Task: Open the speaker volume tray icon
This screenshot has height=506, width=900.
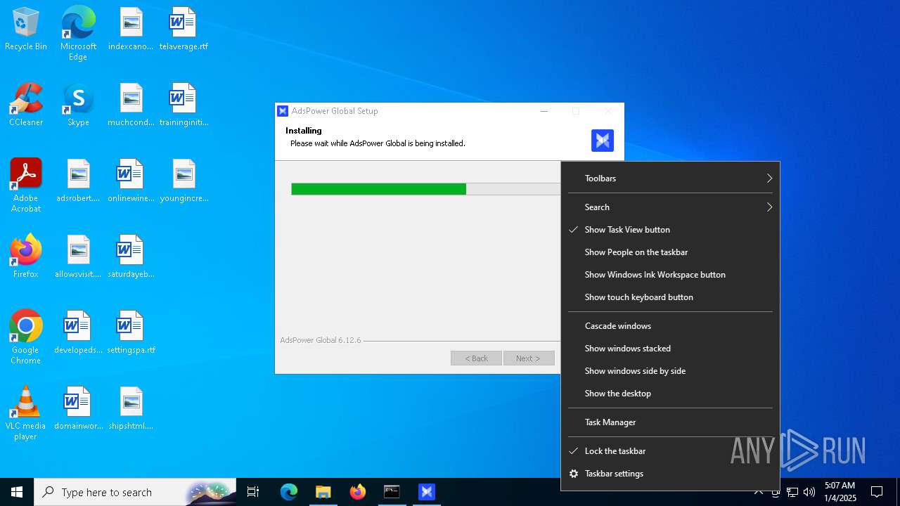Action: 809,492
